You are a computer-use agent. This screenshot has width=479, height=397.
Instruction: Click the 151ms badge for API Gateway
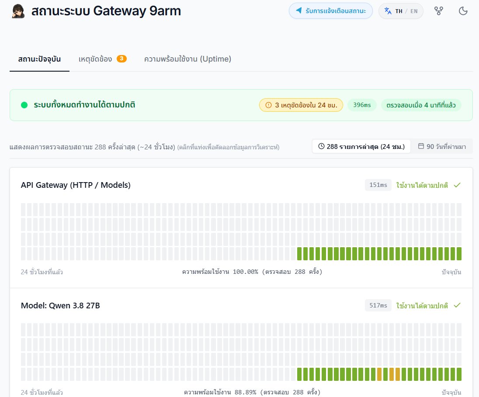(378, 185)
